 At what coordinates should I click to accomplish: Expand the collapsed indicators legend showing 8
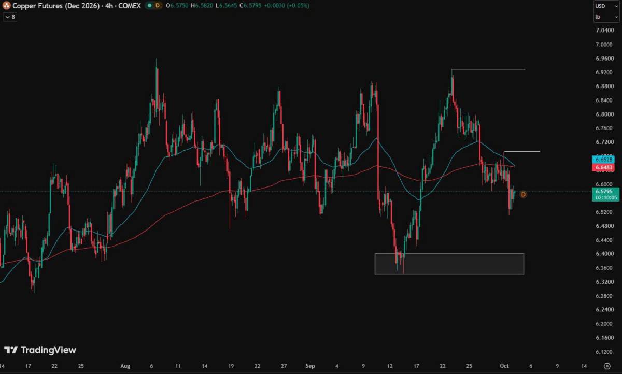(x=10, y=17)
